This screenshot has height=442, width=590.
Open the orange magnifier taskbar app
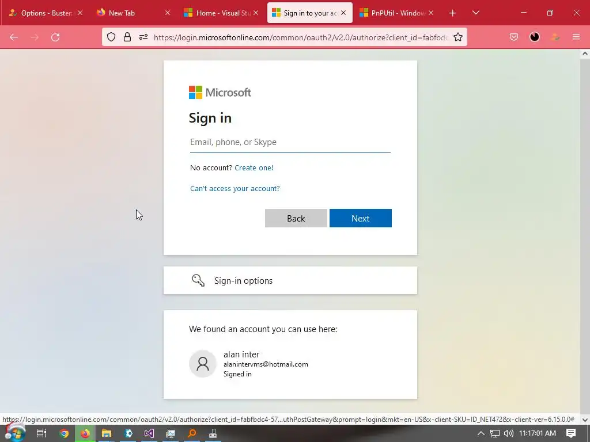pyautogui.click(x=192, y=433)
